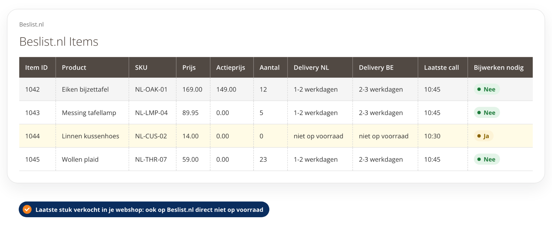The width and height of the screenshot is (552, 231).
Task: Click the 10:30 last call time
Action: pyautogui.click(x=432, y=136)
